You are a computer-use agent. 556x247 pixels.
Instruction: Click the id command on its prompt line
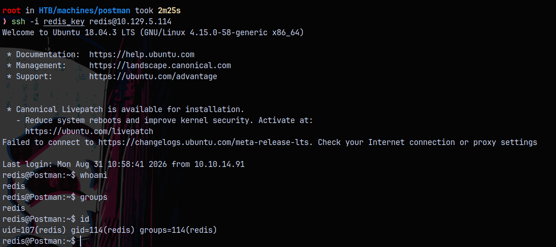[x=85, y=219]
